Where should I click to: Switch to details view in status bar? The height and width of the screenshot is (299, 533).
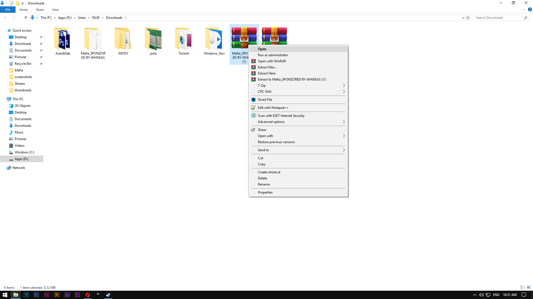tap(523, 287)
